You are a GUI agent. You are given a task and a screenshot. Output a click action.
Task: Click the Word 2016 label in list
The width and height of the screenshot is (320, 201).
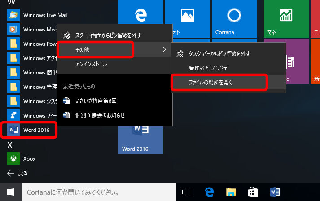click(36, 130)
